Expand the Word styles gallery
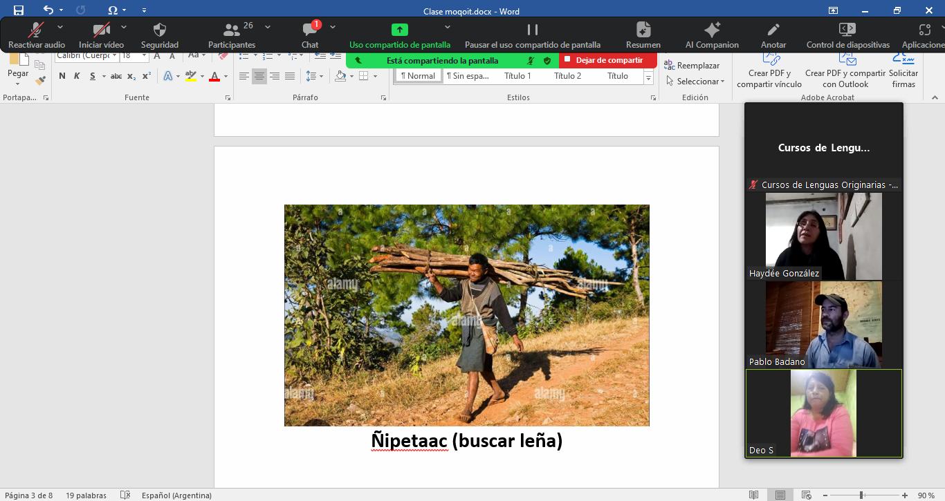The height and width of the screenshot is (501, 945). click(x=648, y=79)
